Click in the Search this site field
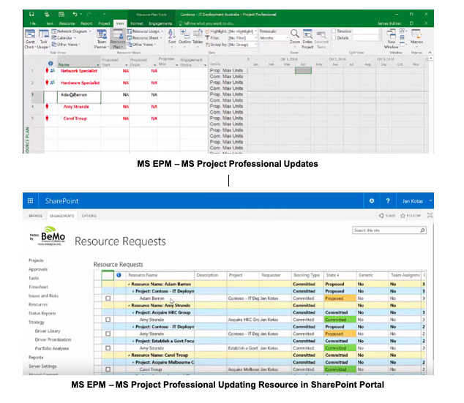 coord(386,230)
